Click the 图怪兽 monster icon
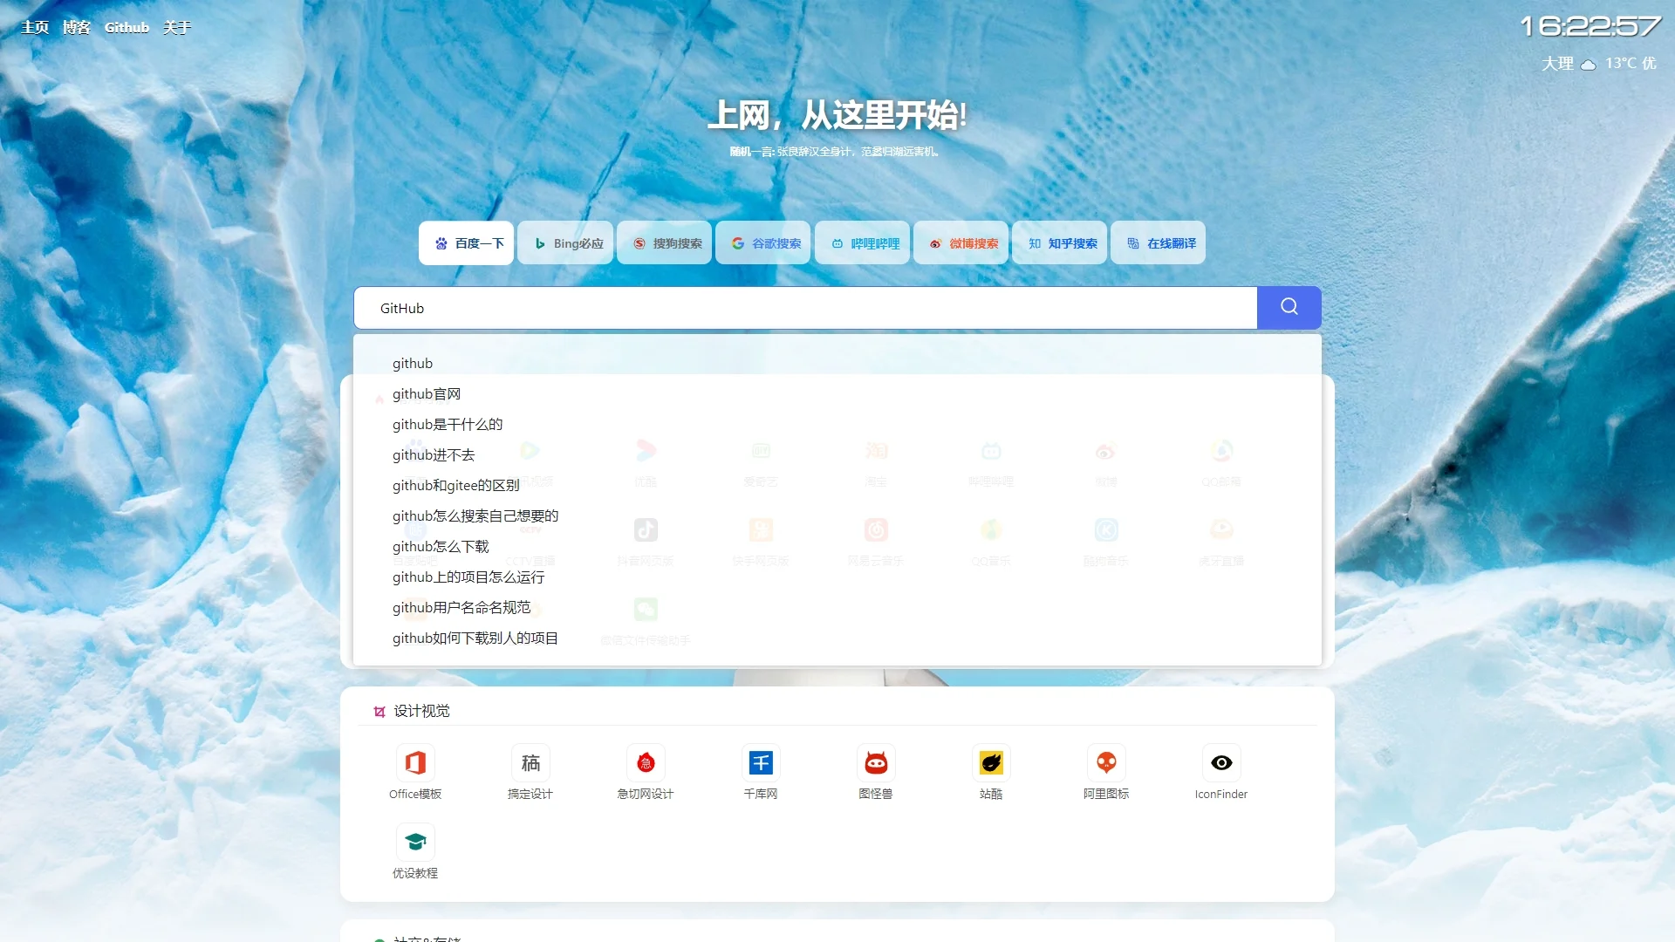This screenshot has height=942, width=1675. (876, 762)
